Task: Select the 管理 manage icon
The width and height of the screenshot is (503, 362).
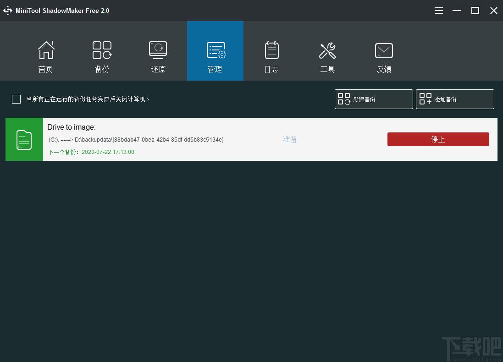Action: [216, 50]
